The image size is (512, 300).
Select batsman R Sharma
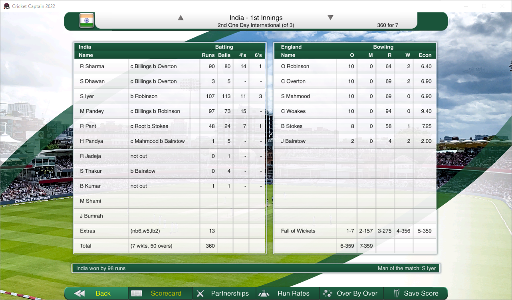(92, 66)
